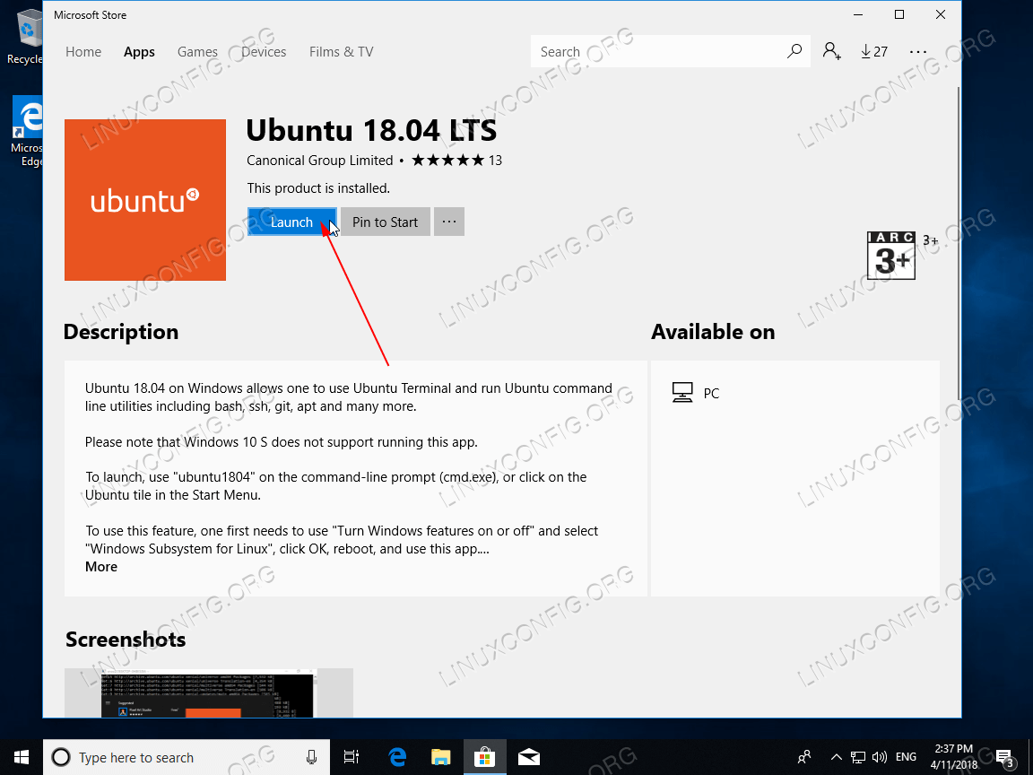Open the Windows Start menu
This screenshot has width=1033, height=775.
tap(22, 757)
